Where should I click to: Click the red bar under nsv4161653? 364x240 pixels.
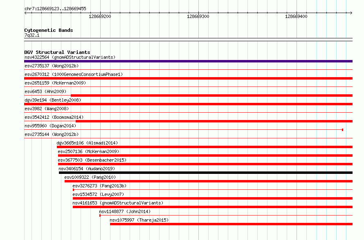click(213, 207)
